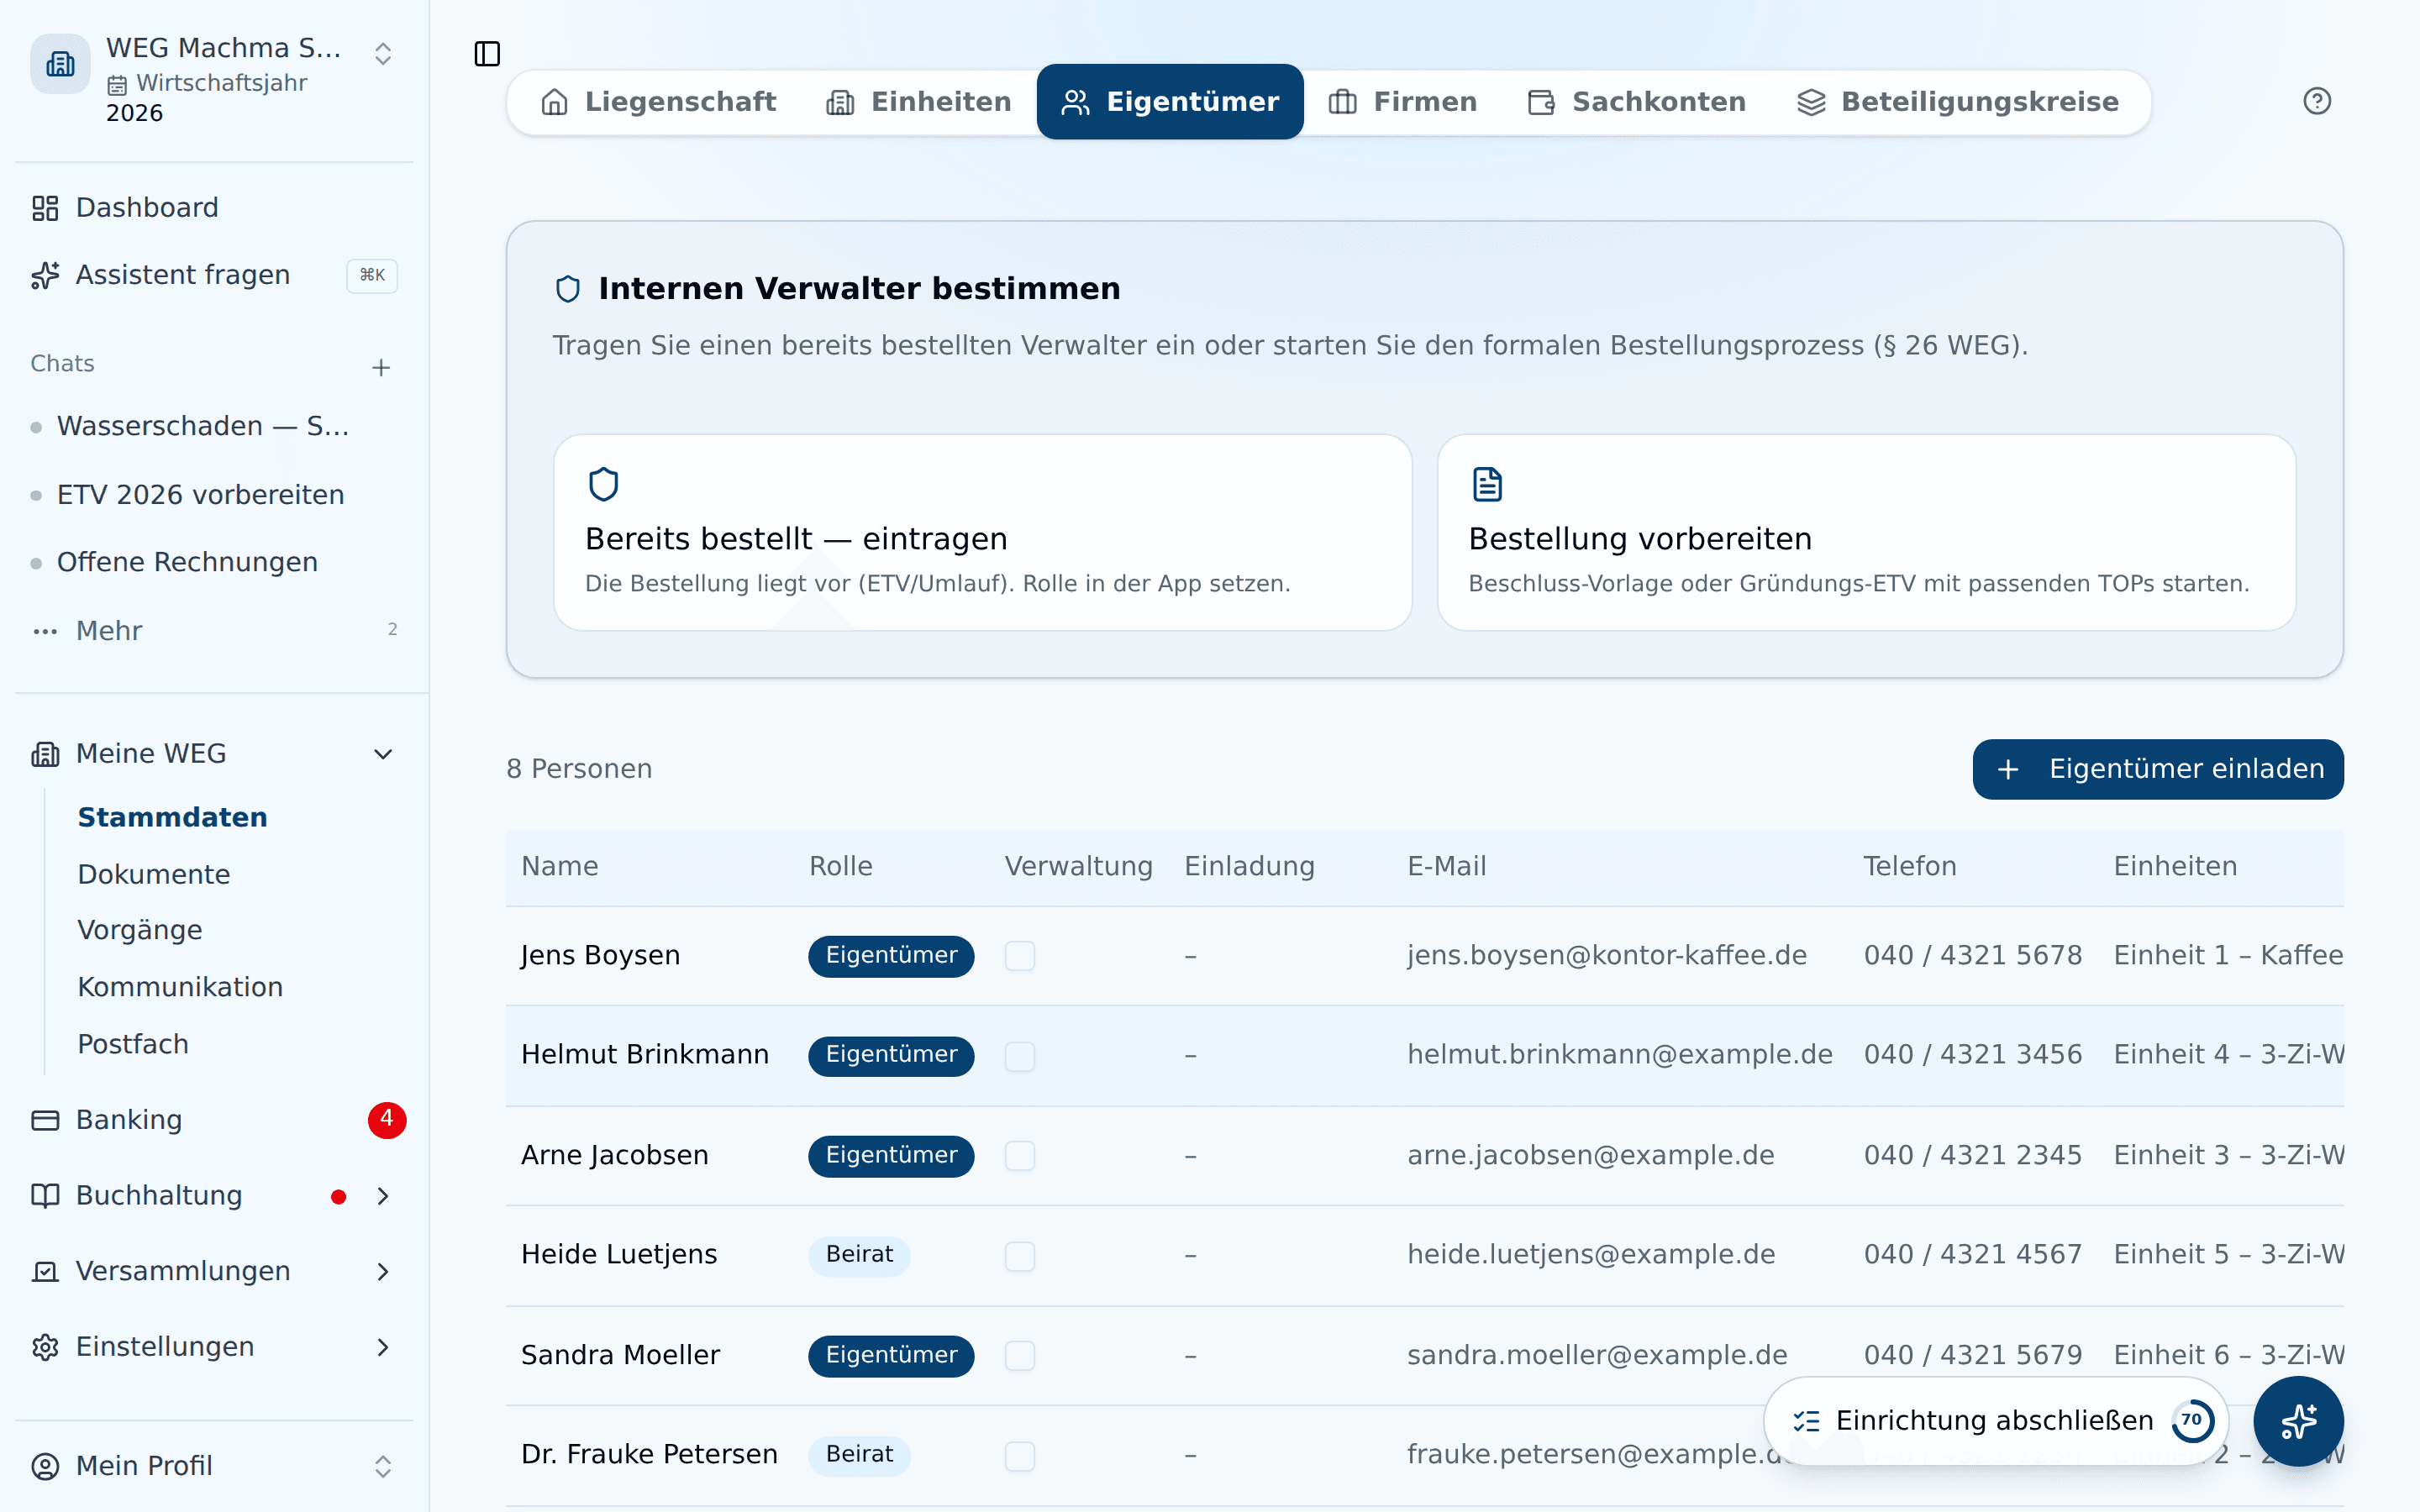Screen dimensions: 2420x1512
Task: Choose Bestellung vorbereiten option
Action: point(1866,532)
